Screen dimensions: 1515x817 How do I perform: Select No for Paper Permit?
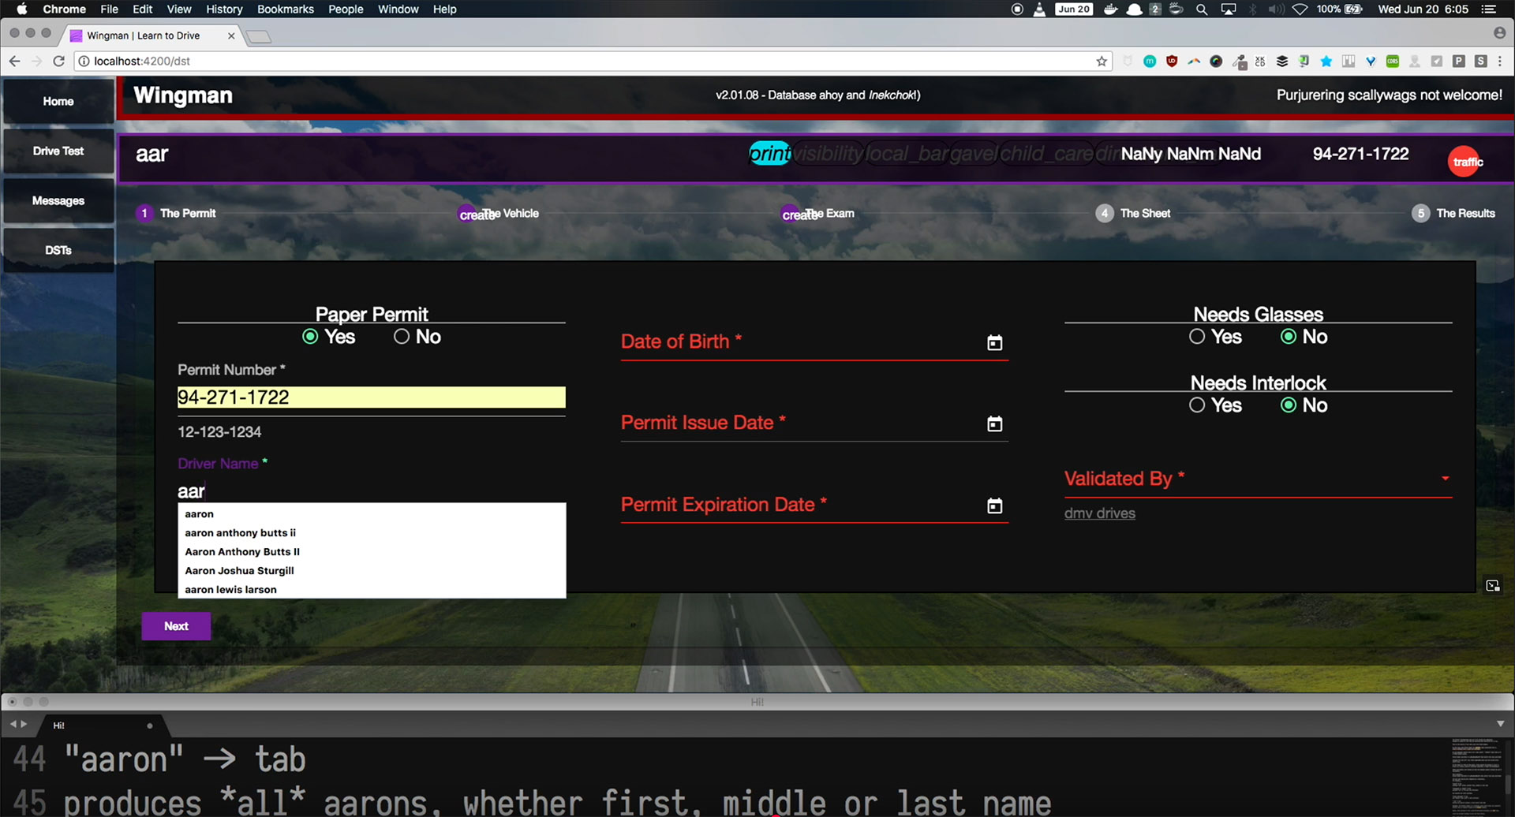tap(402, 337)
